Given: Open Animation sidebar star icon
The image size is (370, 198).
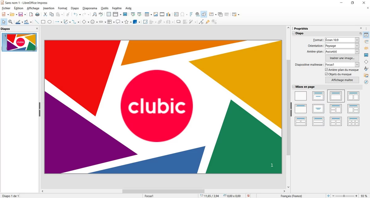Looking at the screenshot, I should 366,48.
